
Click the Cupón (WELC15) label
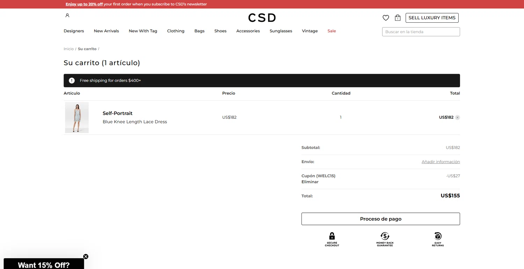(x=318, y=176)
